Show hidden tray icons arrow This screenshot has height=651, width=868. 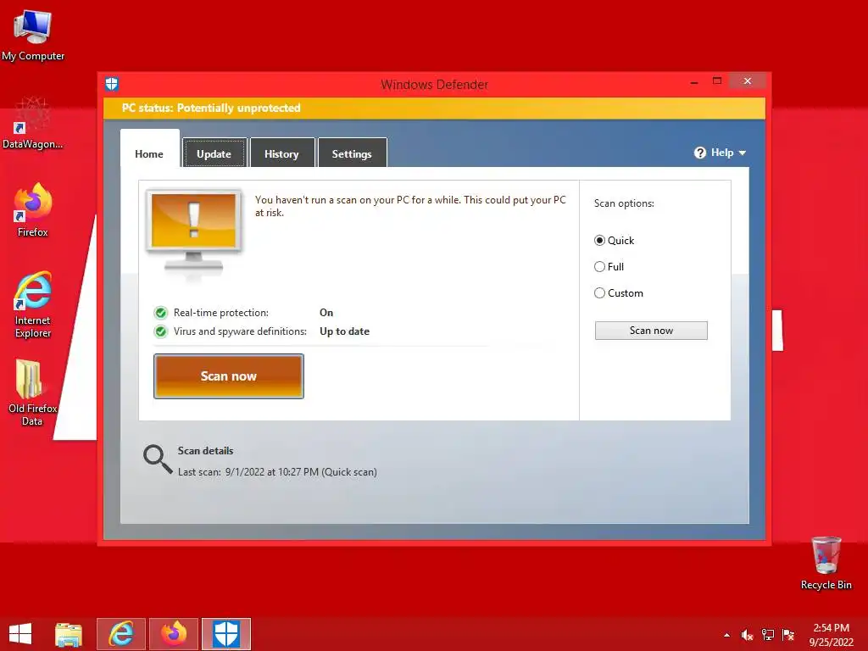pyautogui.click(x=726, y=635)
